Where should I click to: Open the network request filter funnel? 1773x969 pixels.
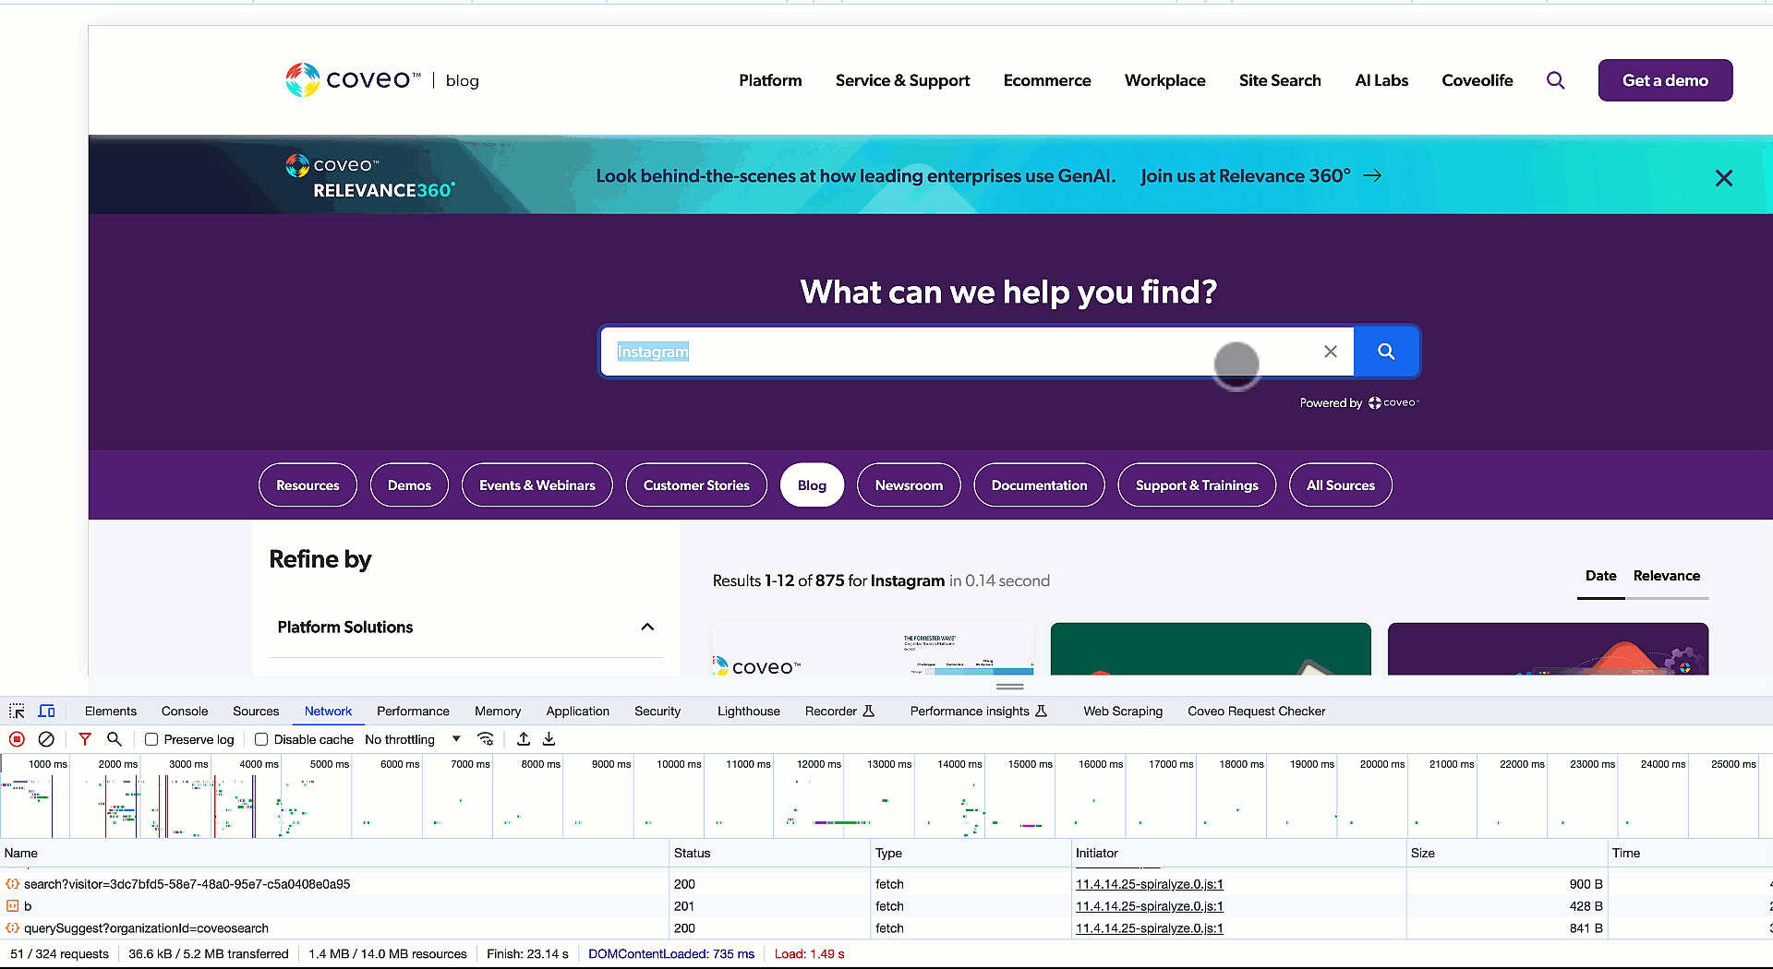85,738
